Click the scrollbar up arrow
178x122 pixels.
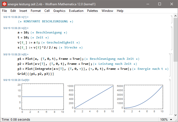point(176,16)
